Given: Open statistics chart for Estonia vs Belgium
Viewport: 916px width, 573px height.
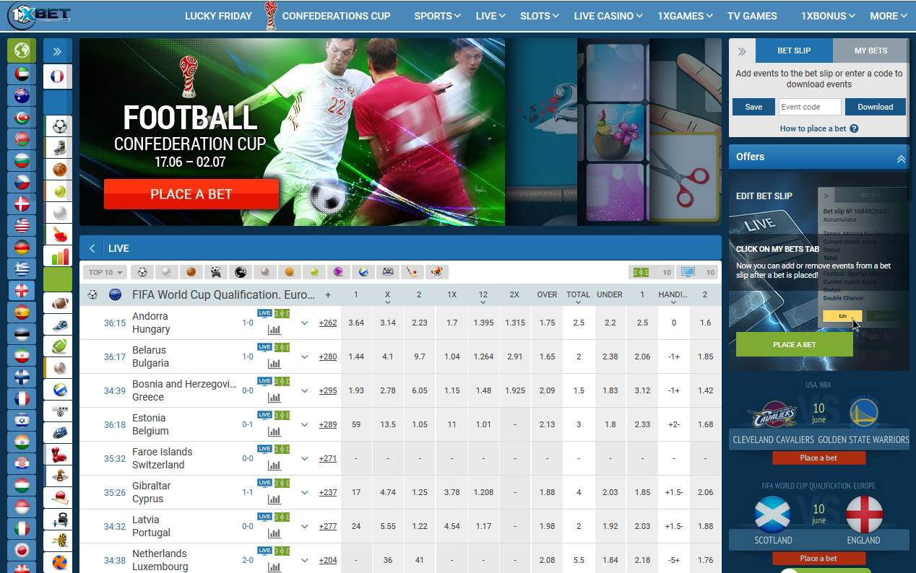Looking at the screenshot, I should coord(274,432).
